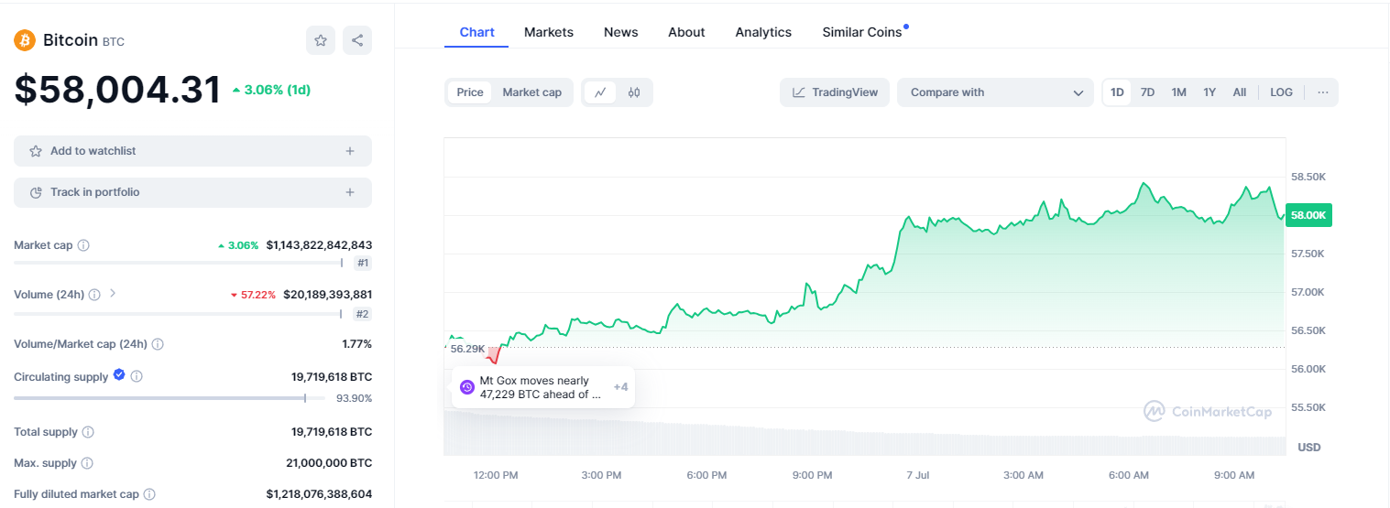Image resolution: width=1390 pixels, height=508 pixels.
Task: Expand the Volume (24h) chevron
Action: (x=113, y=294)
